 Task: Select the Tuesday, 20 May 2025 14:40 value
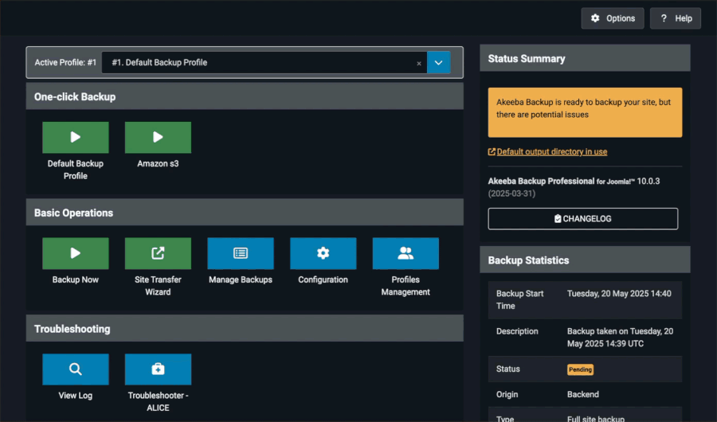tap(619, 294)
